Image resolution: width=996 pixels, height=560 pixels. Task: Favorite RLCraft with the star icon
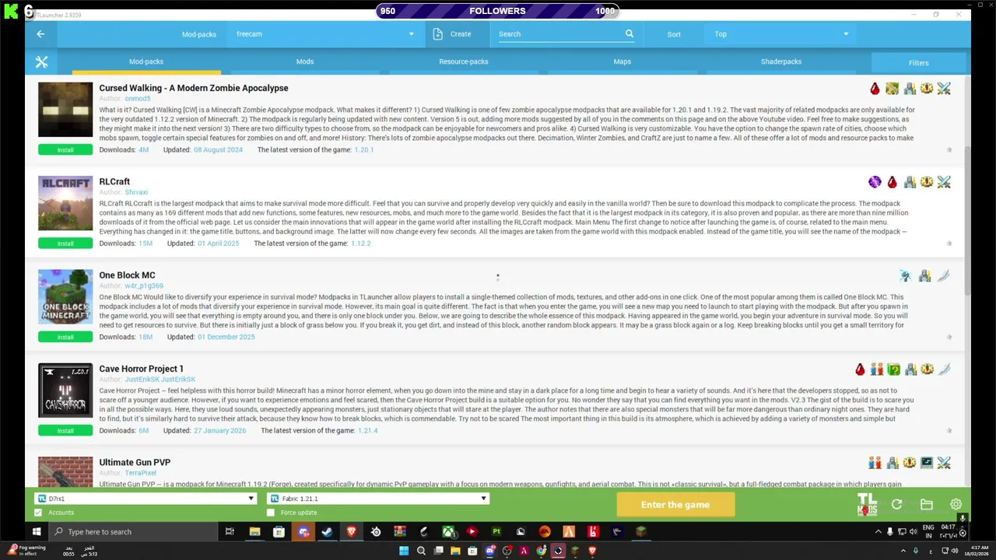(949, 243)
